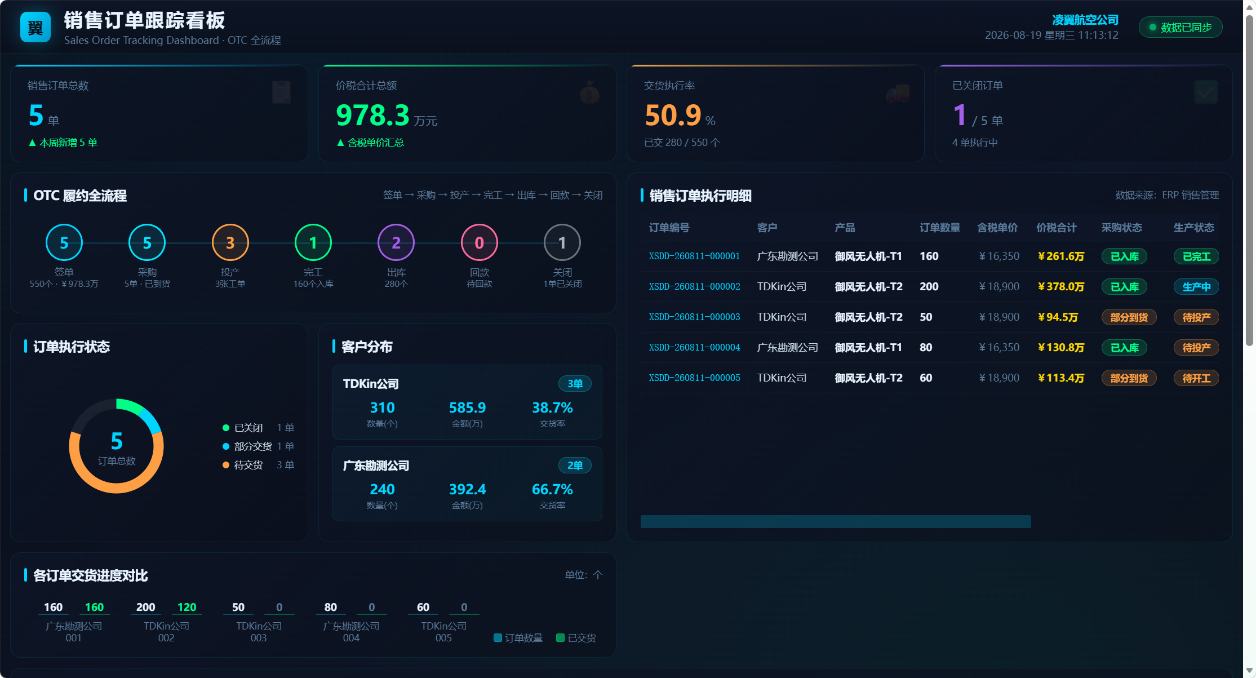Select the 回款 stage circle
Screen dimensions: 1256x678
click(480, 243)
